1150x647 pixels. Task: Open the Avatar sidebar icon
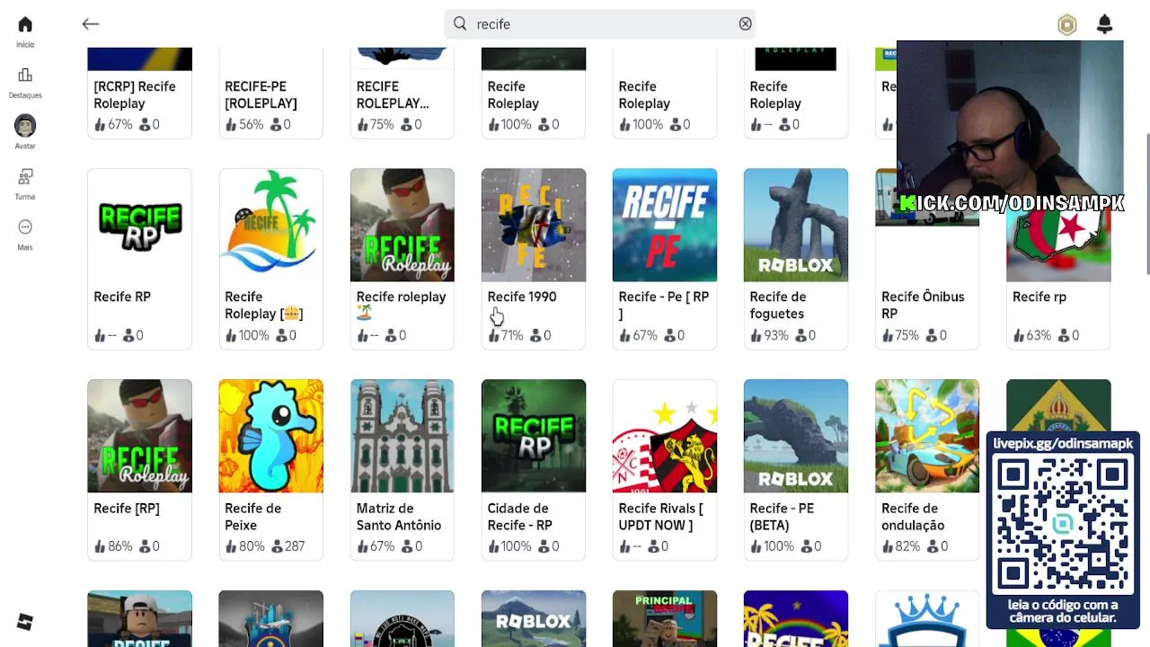click(x=25, y=126)
